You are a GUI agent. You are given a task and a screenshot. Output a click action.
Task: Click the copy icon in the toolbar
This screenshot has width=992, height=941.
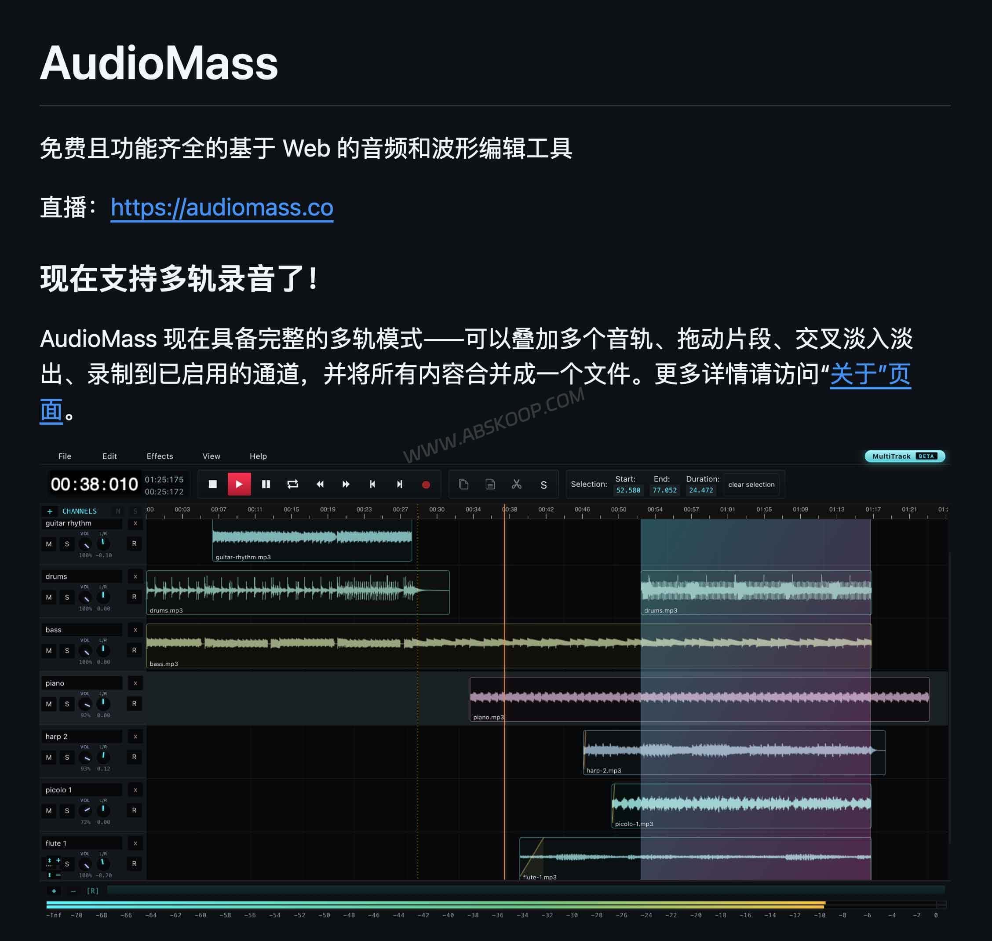click(463, 484)
